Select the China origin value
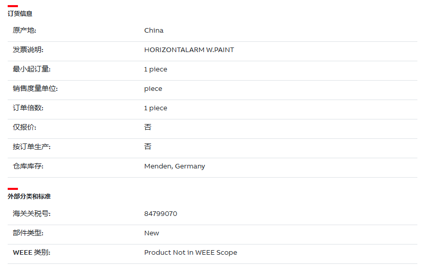Viewport: 422px width, 268px height. pos(154,30)
